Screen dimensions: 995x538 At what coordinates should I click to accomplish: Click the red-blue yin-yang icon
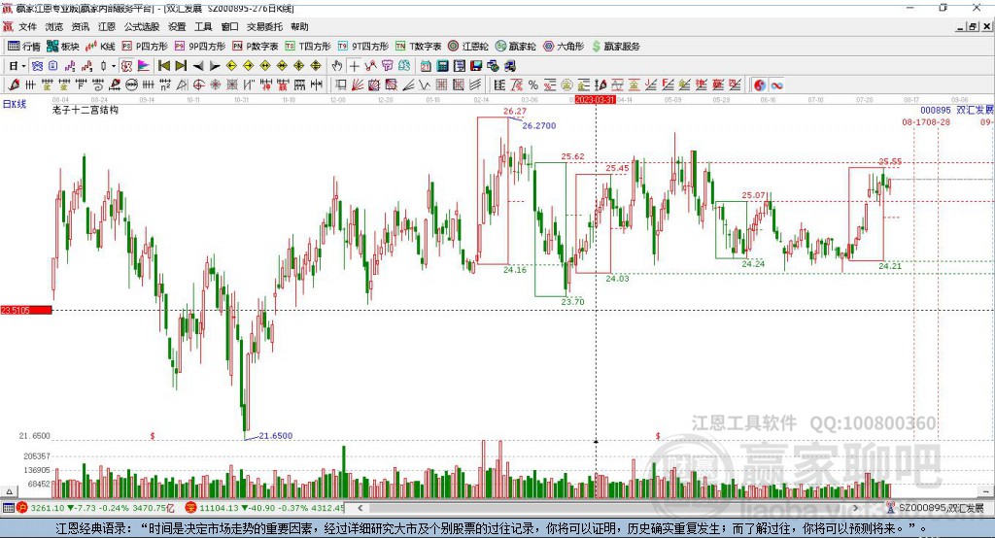(x=760, y=85)
